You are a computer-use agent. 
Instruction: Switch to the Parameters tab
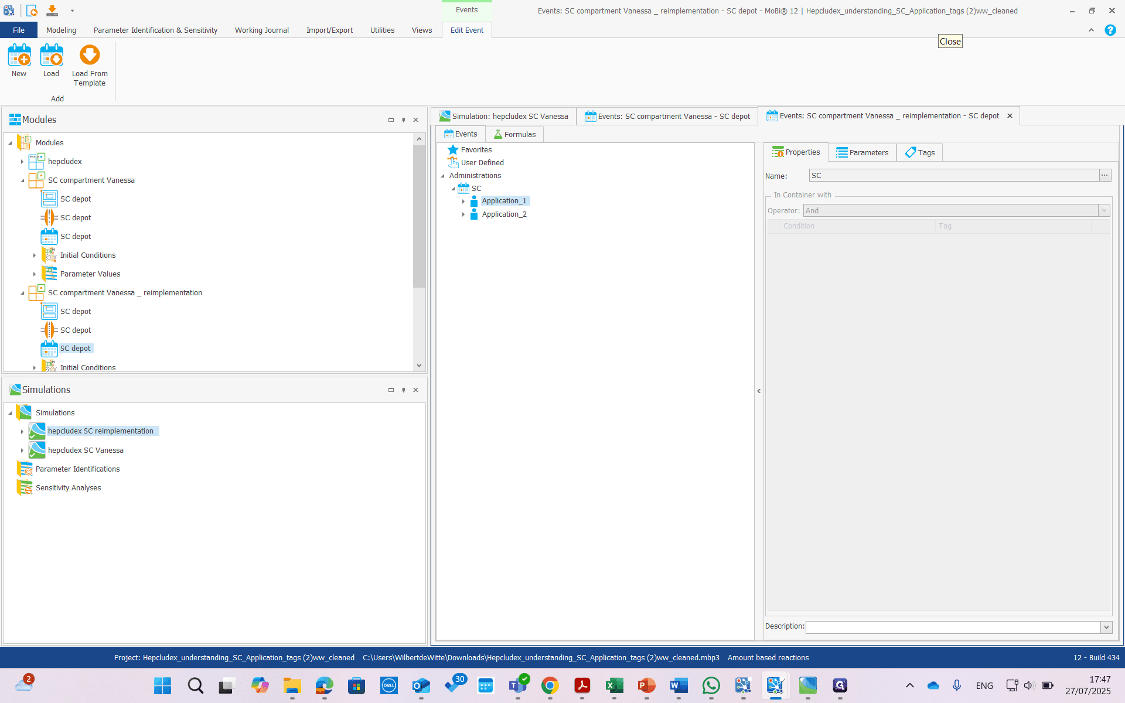point(862,153)
